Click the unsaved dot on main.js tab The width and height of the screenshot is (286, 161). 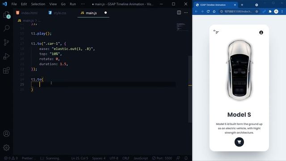[x=105, y=13]
